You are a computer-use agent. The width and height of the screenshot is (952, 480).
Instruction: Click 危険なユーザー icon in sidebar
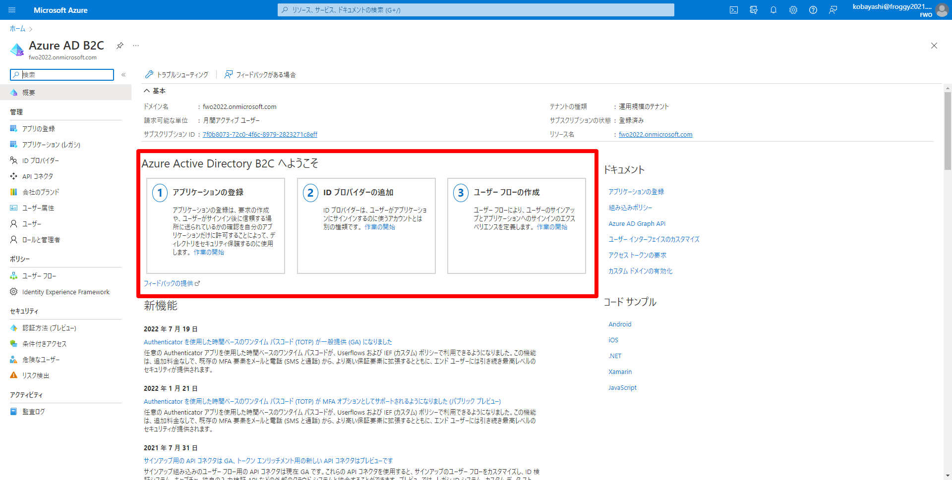pyautogui.click(x=14, y=360)
